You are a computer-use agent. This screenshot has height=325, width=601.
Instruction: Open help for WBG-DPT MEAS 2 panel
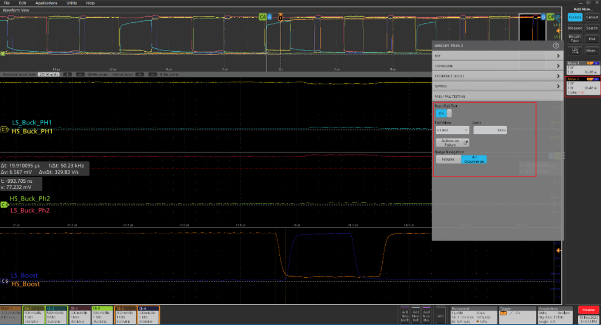[555, 46]
